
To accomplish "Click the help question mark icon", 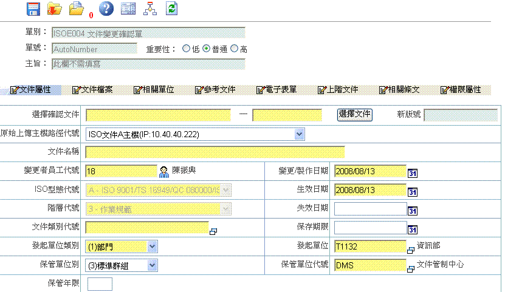I will pyautogui.click(x=106, y=8).
